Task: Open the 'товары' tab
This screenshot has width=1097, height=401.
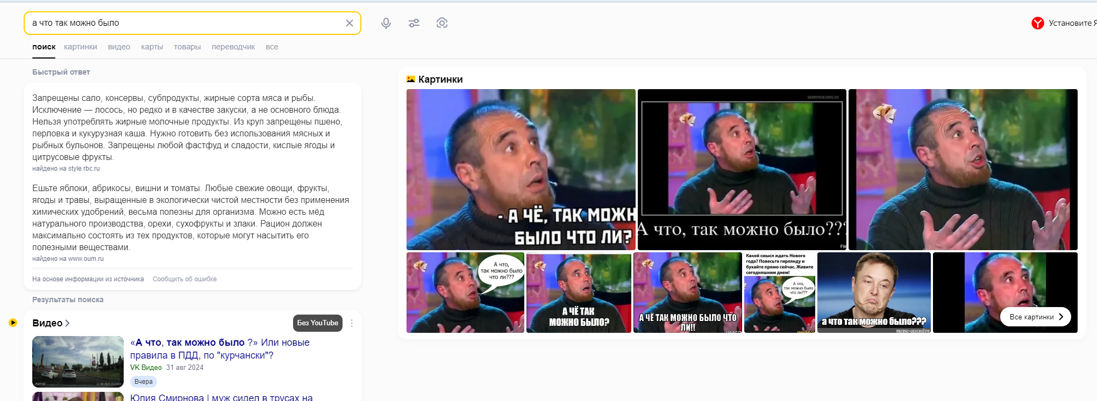Action: [187, 47]
